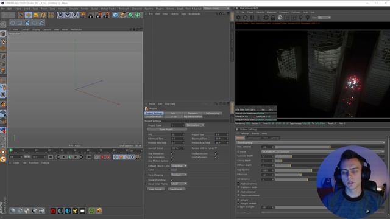Click Live Viewer send scene icon
The height and width of the screenshot is (219, 390).
pos(238,18)
